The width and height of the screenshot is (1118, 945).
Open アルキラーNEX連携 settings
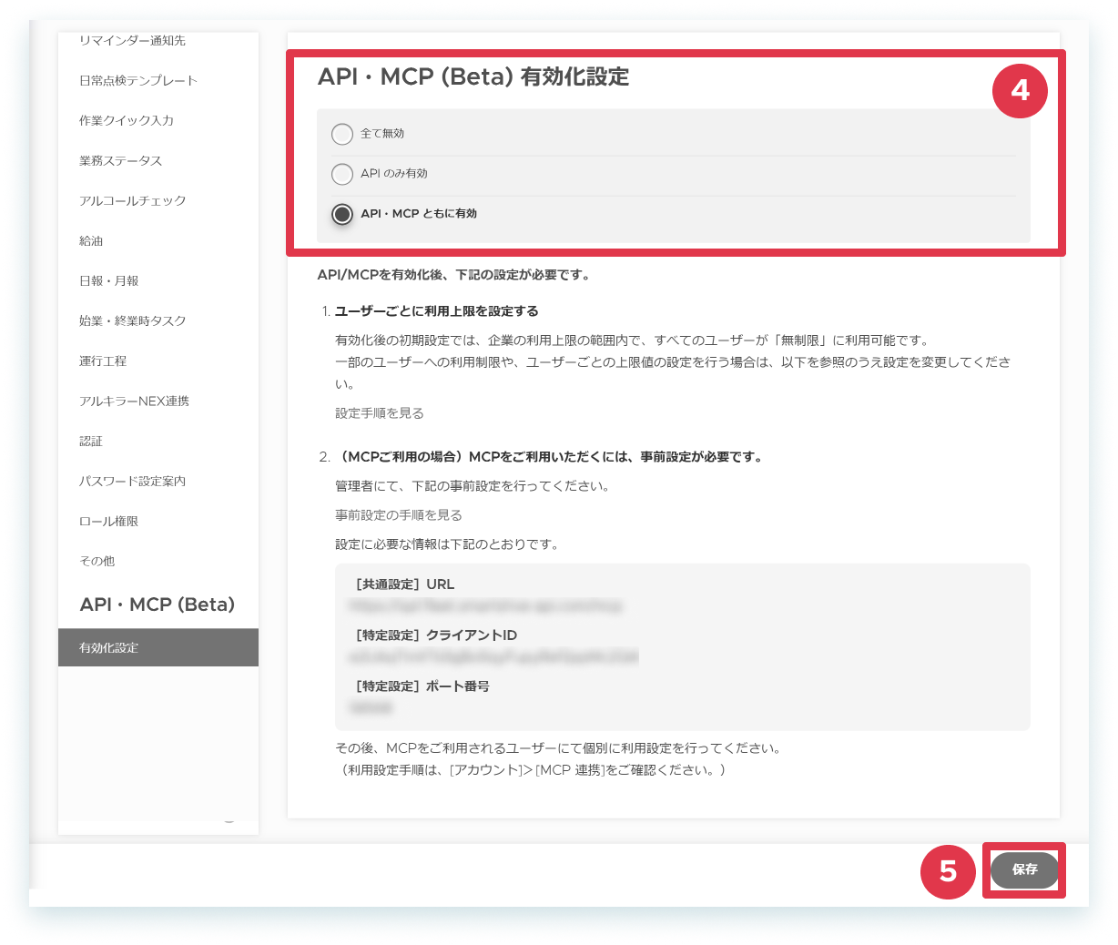[135, 401]
